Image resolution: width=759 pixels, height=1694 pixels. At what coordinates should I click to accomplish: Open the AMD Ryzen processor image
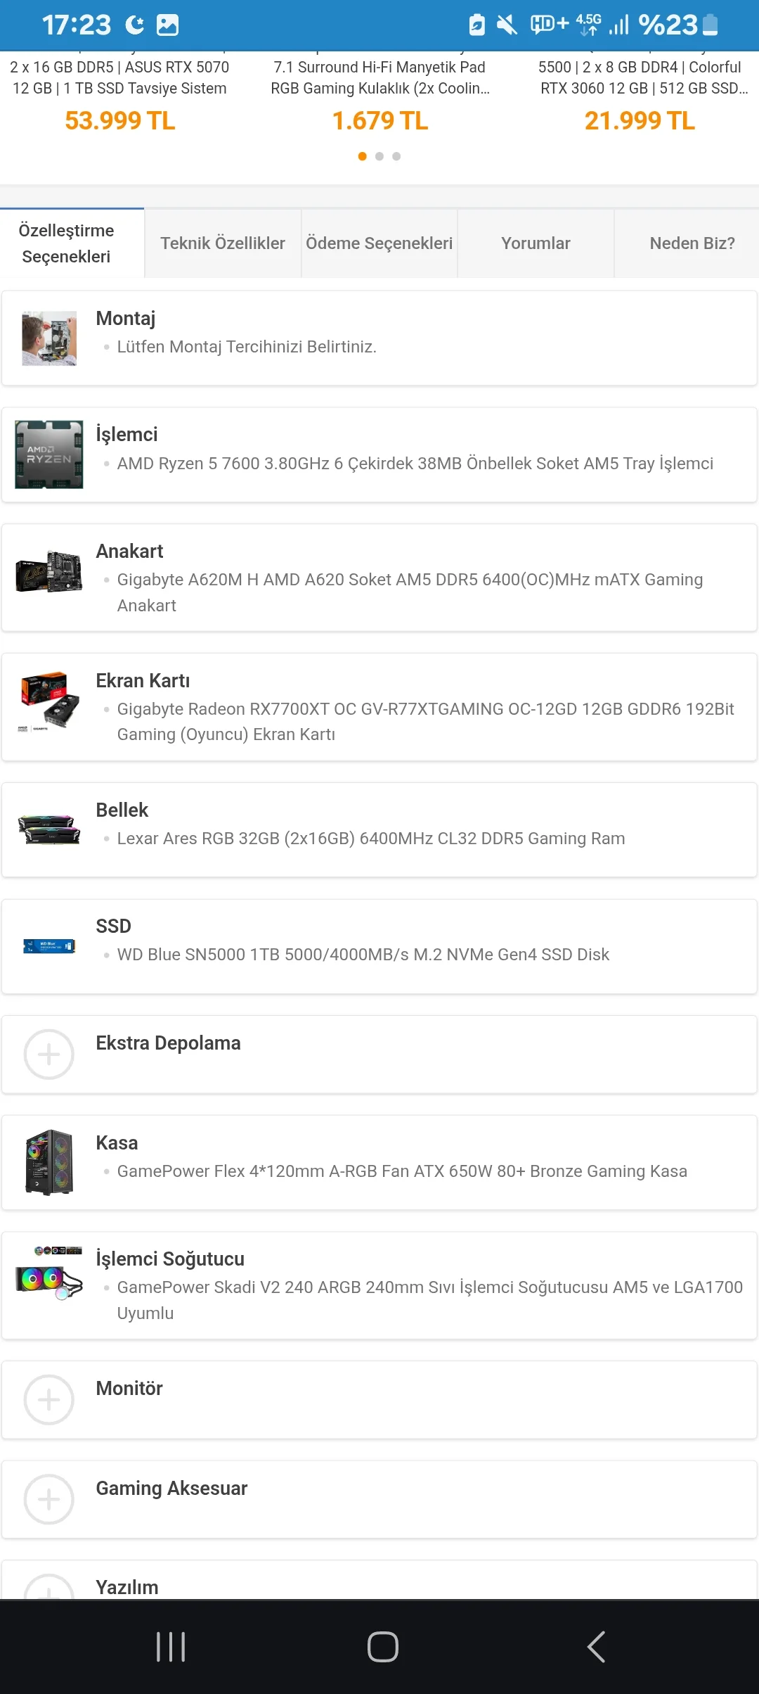[x=49, y=454]
